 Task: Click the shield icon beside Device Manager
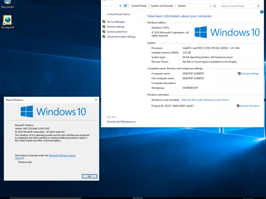click(104, 22)
